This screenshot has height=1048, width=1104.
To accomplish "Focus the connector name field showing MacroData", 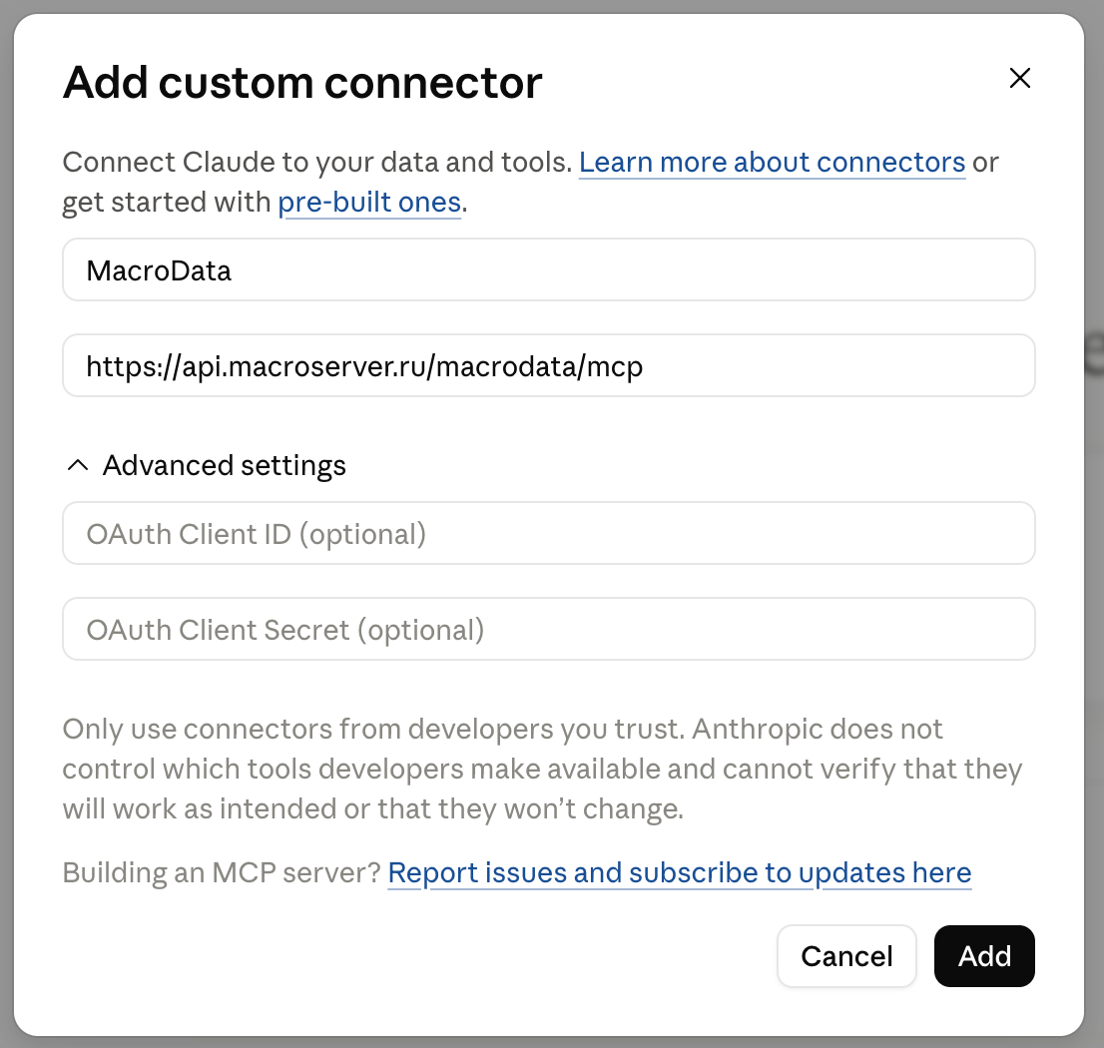I will tap(548, 269).
